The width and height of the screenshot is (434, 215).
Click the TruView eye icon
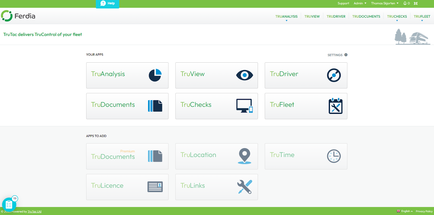pos(244,75)
